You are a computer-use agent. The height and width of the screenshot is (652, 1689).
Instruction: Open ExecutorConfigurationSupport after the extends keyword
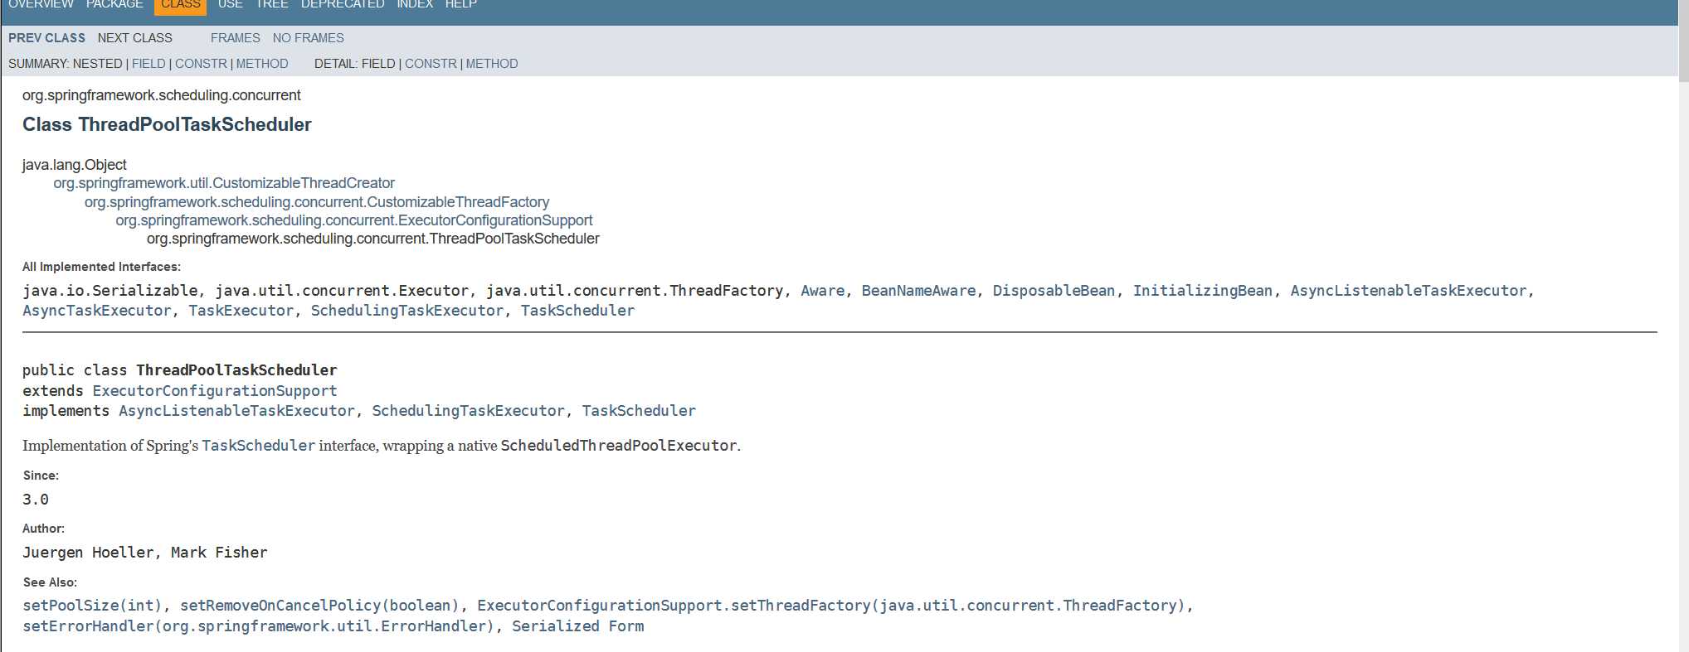pyautogui.click(x=214, y=391)
